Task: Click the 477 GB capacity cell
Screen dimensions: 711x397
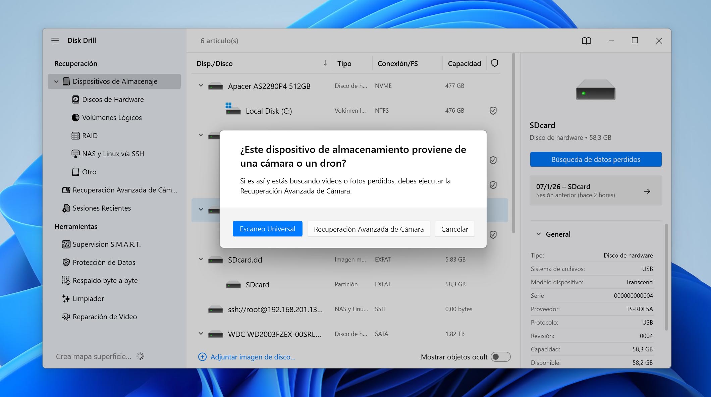Action: [455, 86]
